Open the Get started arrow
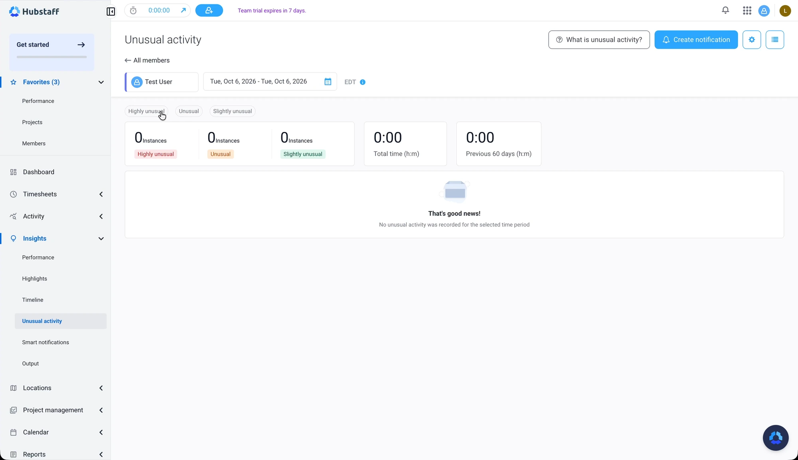Image resolution: width=798 pixels, height=460 pixels. click(x=81, y=45)
